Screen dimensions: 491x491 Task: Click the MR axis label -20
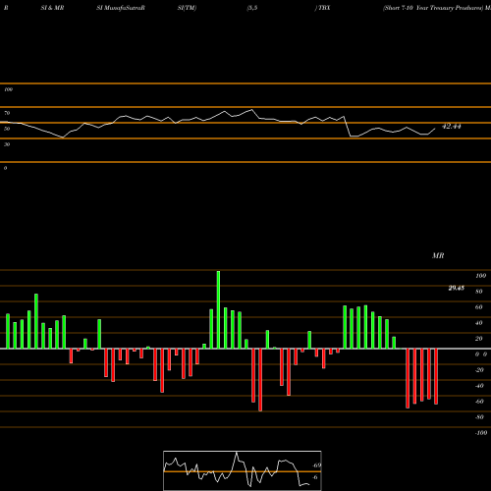point(479,370)
